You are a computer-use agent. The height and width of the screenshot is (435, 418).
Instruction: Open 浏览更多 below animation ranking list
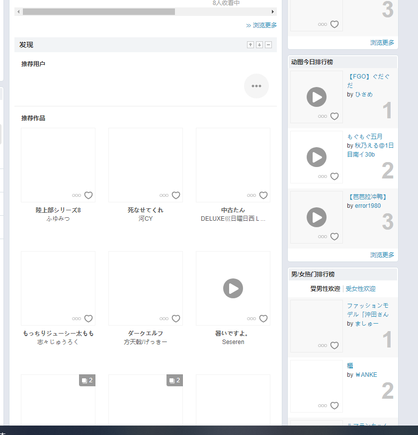(x=382, y=255)
